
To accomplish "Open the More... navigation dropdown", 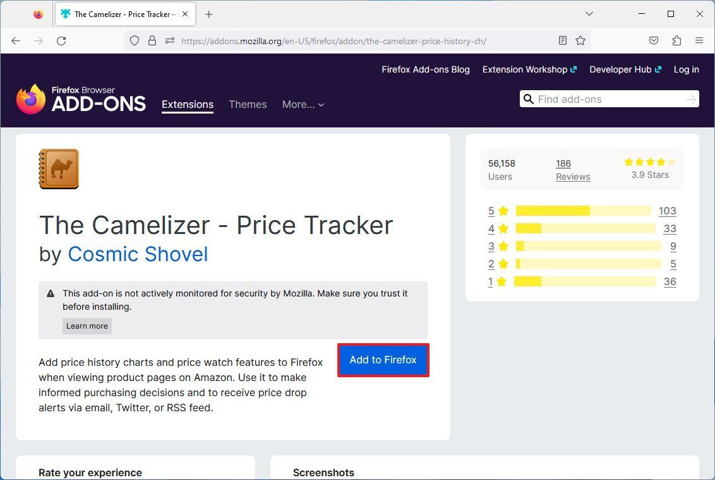I will [303, 105].
